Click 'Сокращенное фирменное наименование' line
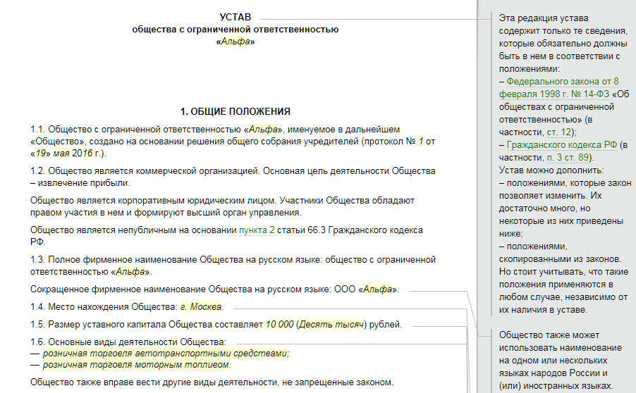 coord(214,289)
